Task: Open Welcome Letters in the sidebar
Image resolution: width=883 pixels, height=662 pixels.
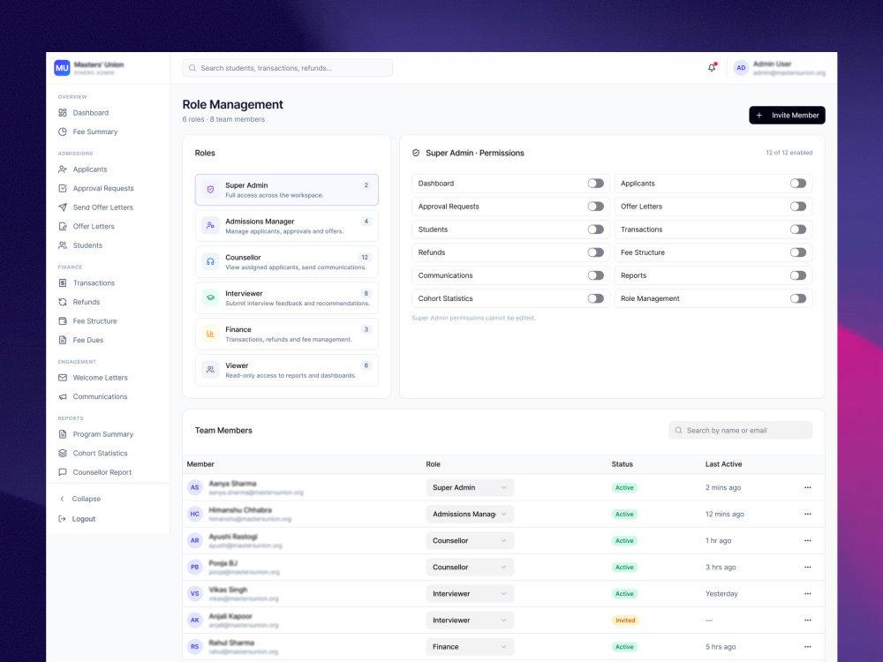Action: (93, 378)
